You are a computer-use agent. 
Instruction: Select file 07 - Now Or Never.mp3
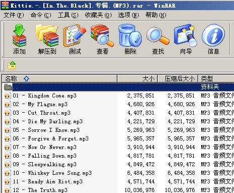44,147
